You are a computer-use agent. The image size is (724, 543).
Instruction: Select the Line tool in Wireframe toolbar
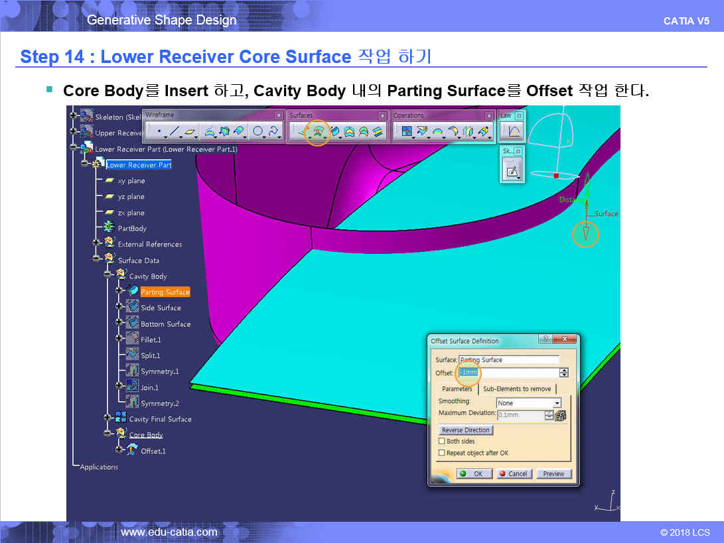(x=175, y=132)
